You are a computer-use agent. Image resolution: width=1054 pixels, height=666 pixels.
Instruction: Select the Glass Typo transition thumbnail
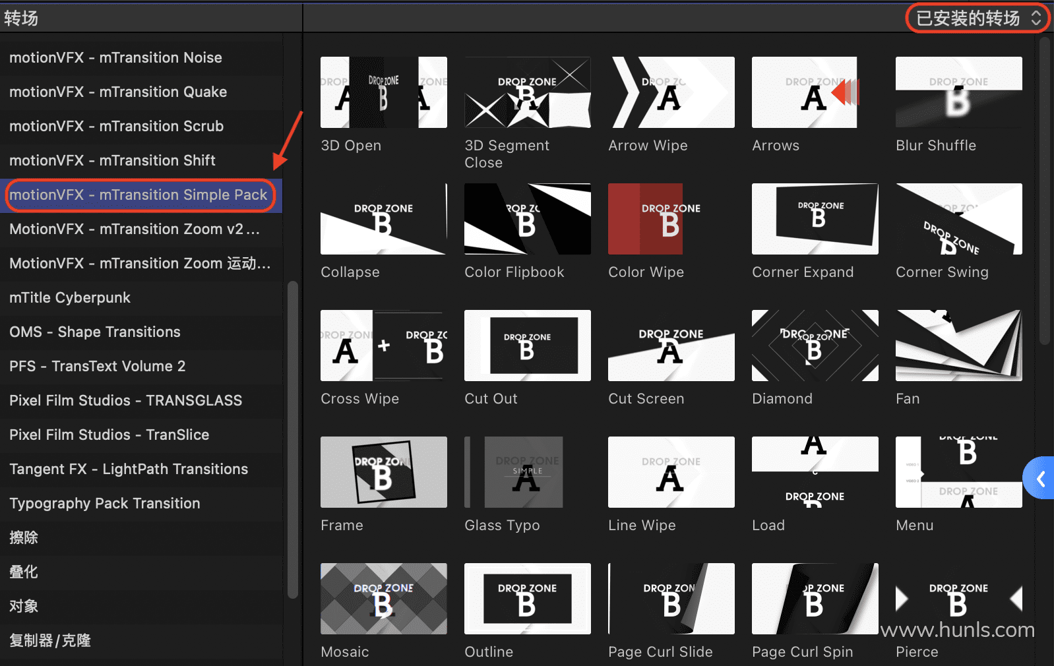tap(528, 472)
